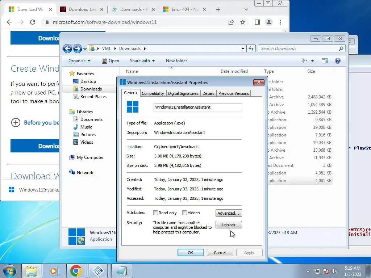Launch Chrome from the taskbar
371x278 pixels.
click(76, 271)
